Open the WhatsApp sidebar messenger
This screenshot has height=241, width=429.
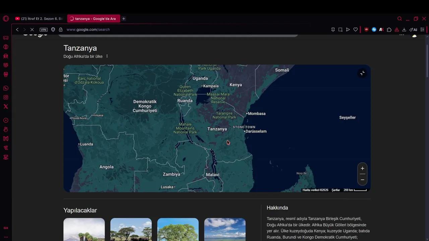tap(6, 88)
